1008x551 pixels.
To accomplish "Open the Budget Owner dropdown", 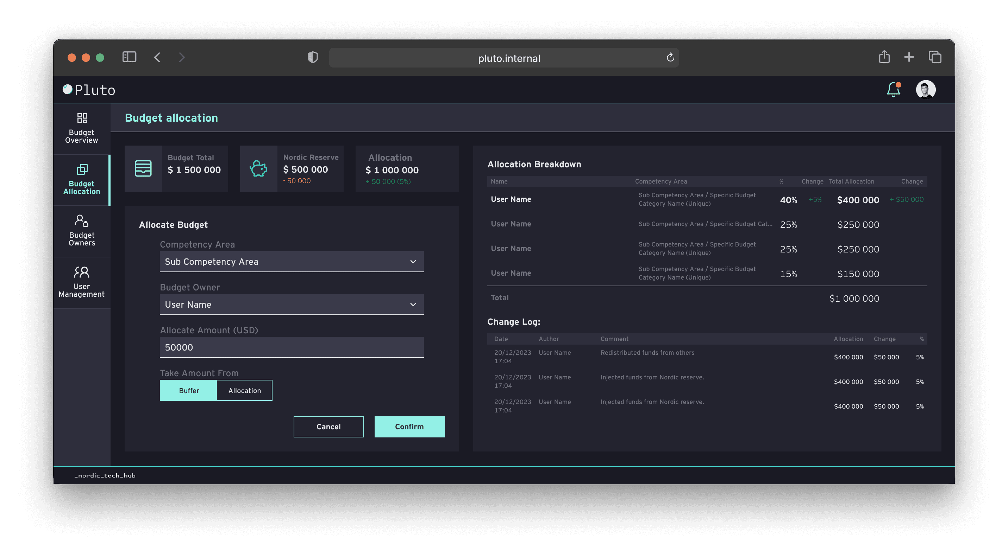I will point(292,305).
